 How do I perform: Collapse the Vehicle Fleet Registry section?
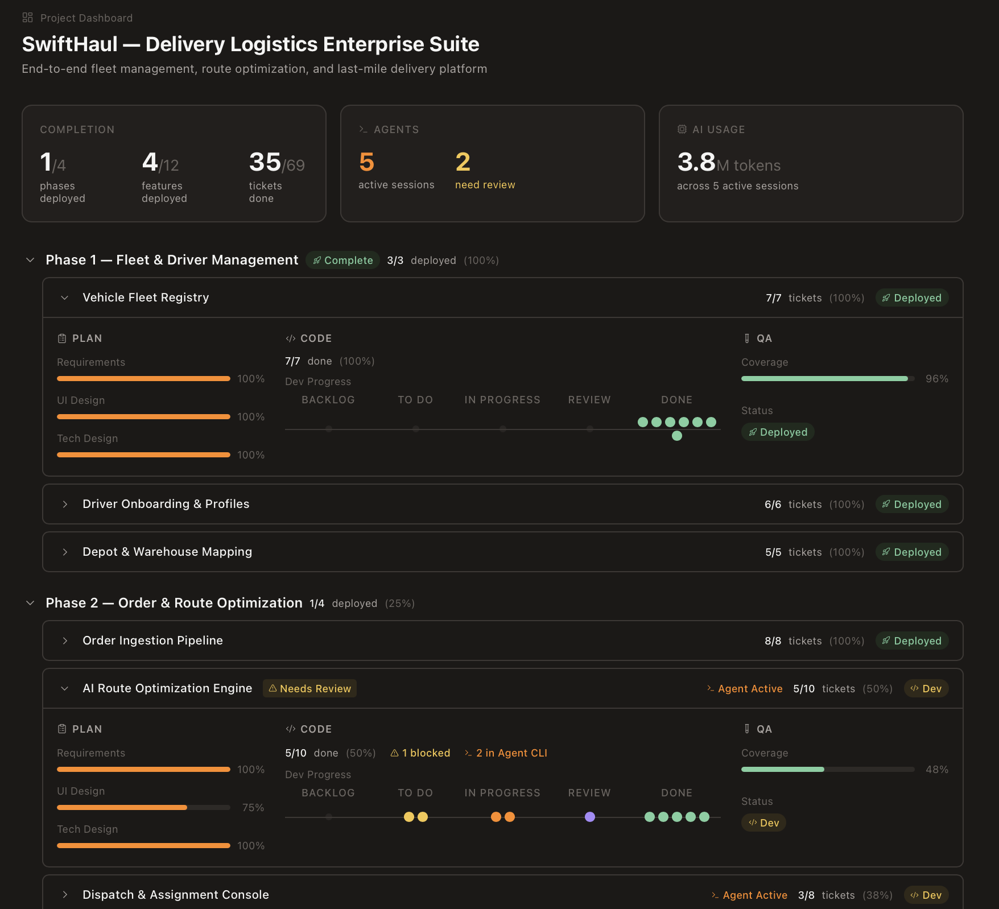click(64, 298)
